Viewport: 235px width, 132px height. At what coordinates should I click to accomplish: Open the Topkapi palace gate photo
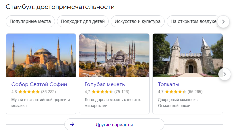pos(188,55)
